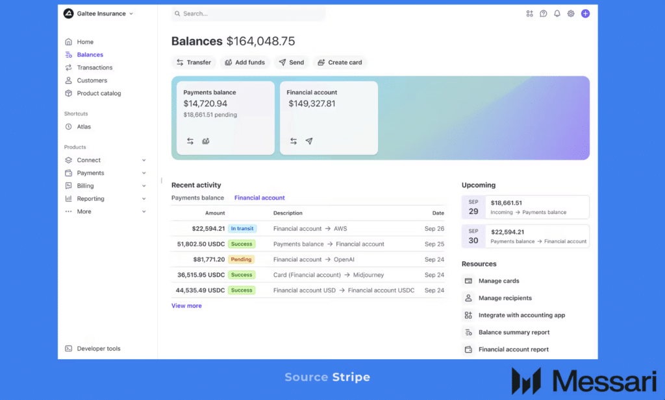Expand the Connect product section chevron
Image resolution: width=665 pixels, height=400 pixels.
144,160
